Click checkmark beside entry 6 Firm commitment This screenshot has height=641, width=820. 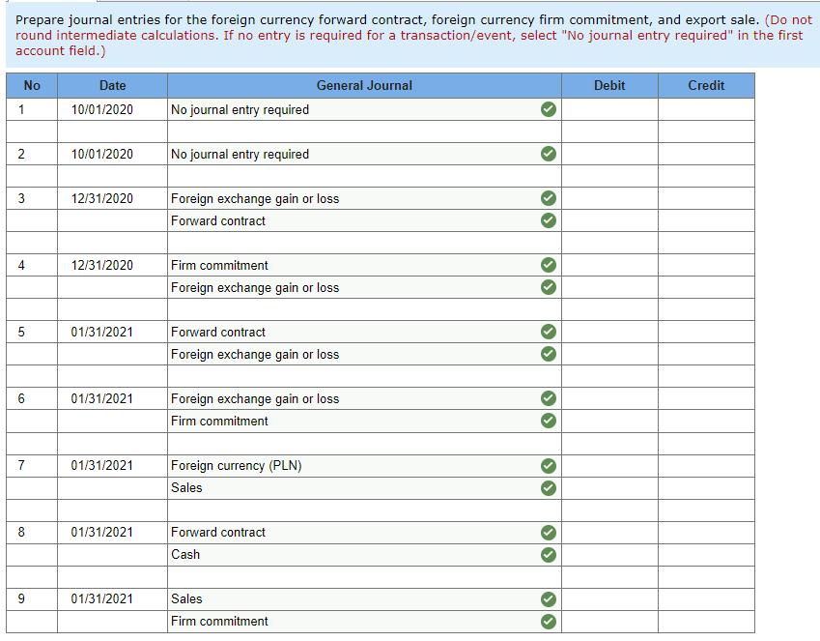point(548,421)
